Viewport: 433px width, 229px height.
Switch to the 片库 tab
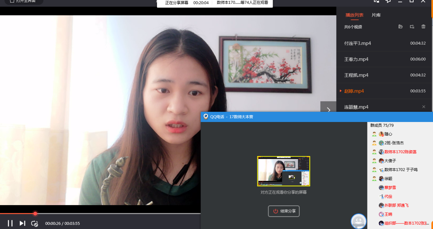point(376,15)
